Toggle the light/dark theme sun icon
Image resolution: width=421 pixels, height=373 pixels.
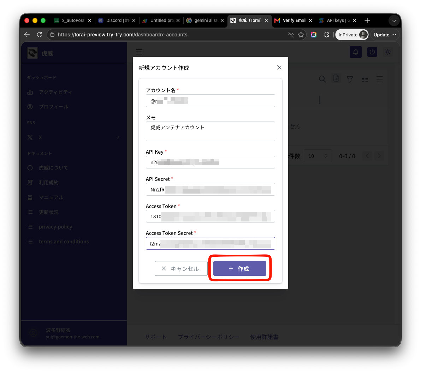[388, 52]
